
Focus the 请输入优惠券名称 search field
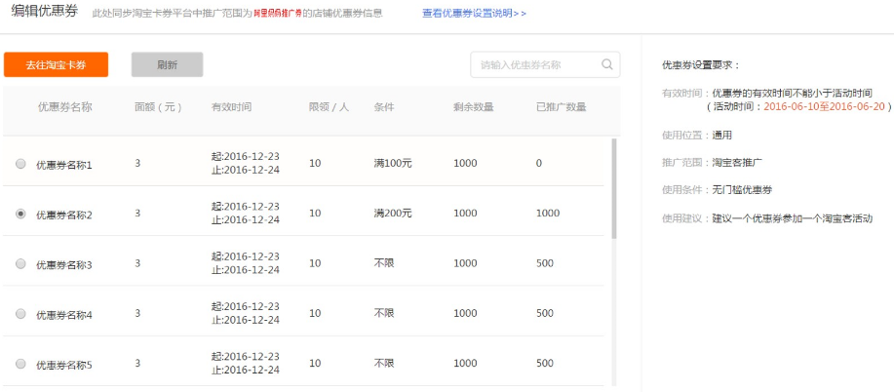[545, 64]
